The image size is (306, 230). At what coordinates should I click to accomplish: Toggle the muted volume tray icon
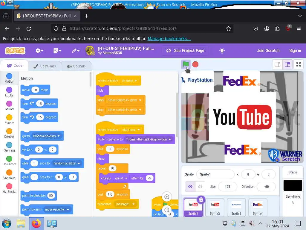point(252,223)
